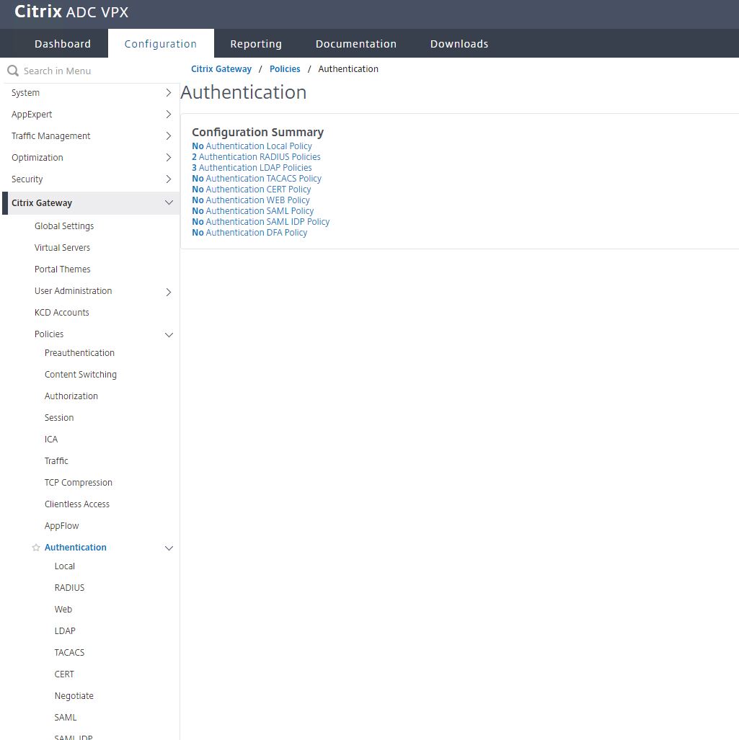Open RADIUS under Authentication
739x740 pixels.
(x=69, y=588)
